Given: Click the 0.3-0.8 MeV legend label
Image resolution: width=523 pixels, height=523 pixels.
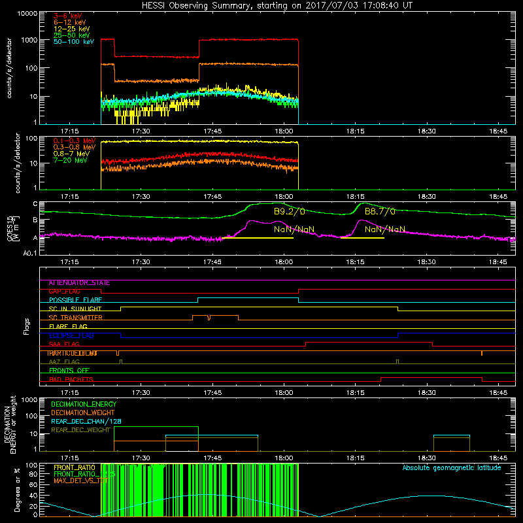Looking at the screenshot, I should coord(75,147).
